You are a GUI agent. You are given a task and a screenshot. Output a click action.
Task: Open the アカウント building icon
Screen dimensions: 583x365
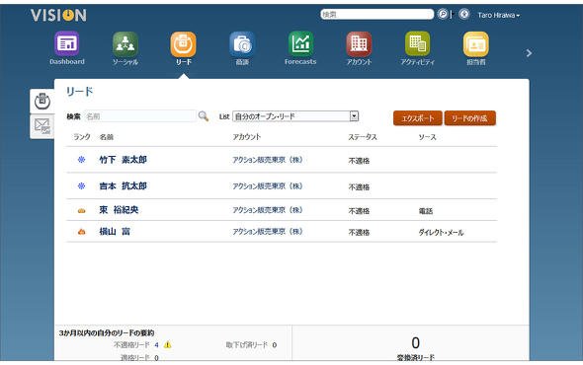coord(359,44)
